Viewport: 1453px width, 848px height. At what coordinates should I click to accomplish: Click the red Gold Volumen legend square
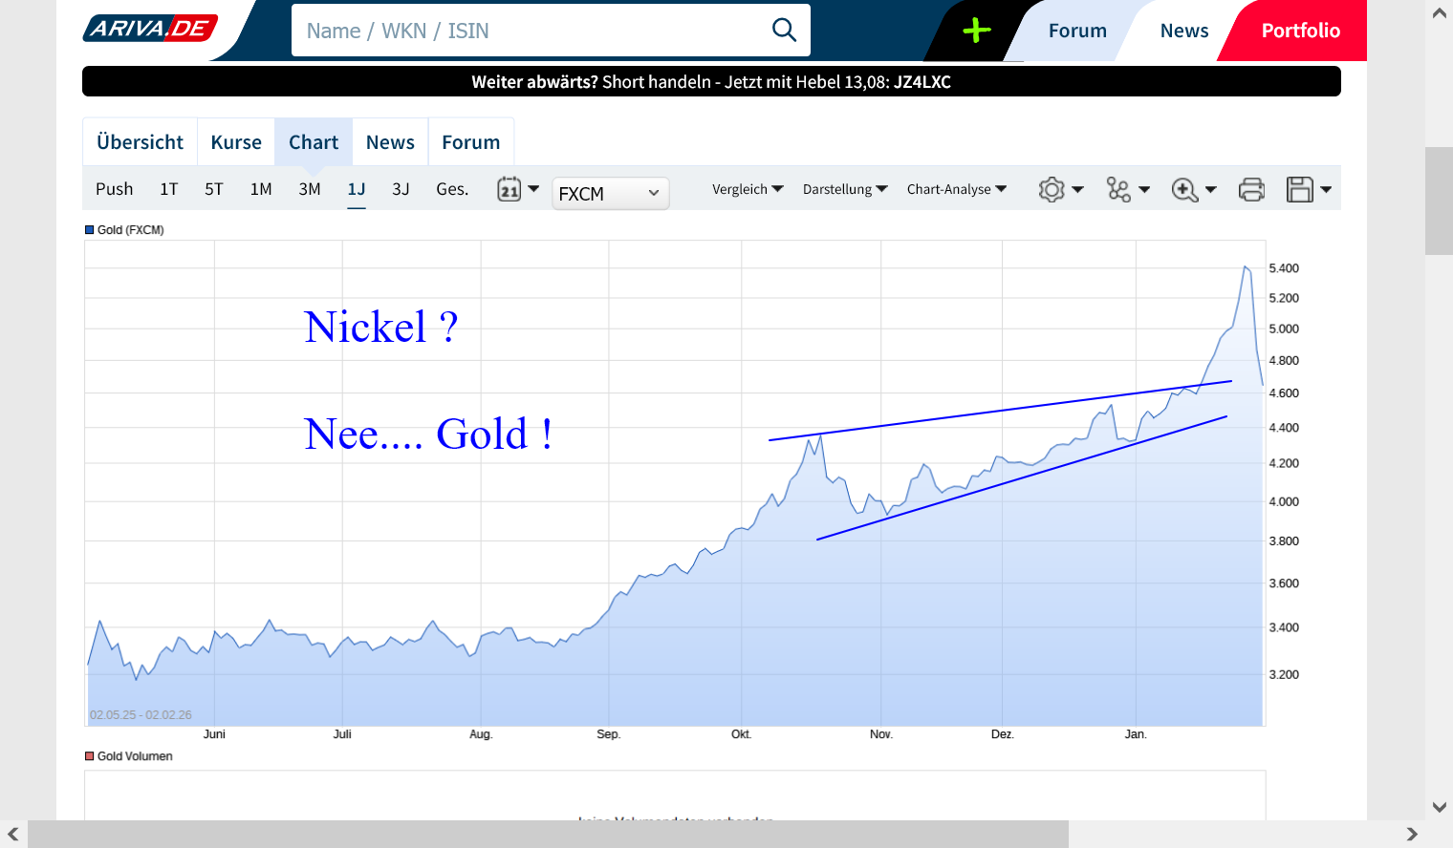pos(90,756)
